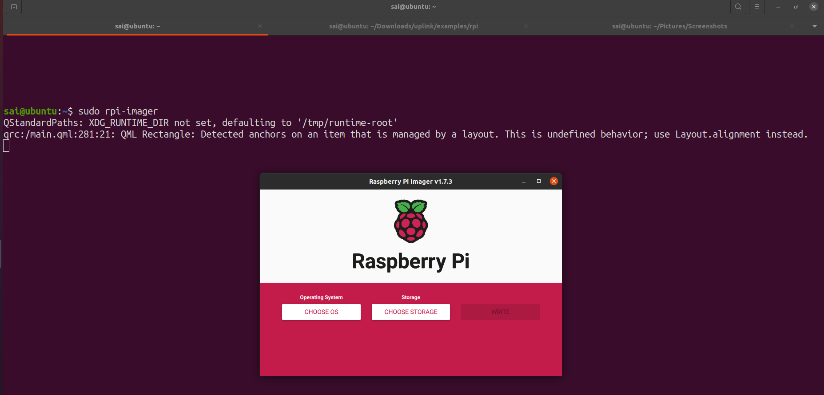Switch to the ~/Downloads/uplink/examples/rpi tab
Viewport: 824px width, 395px height.
403,26
